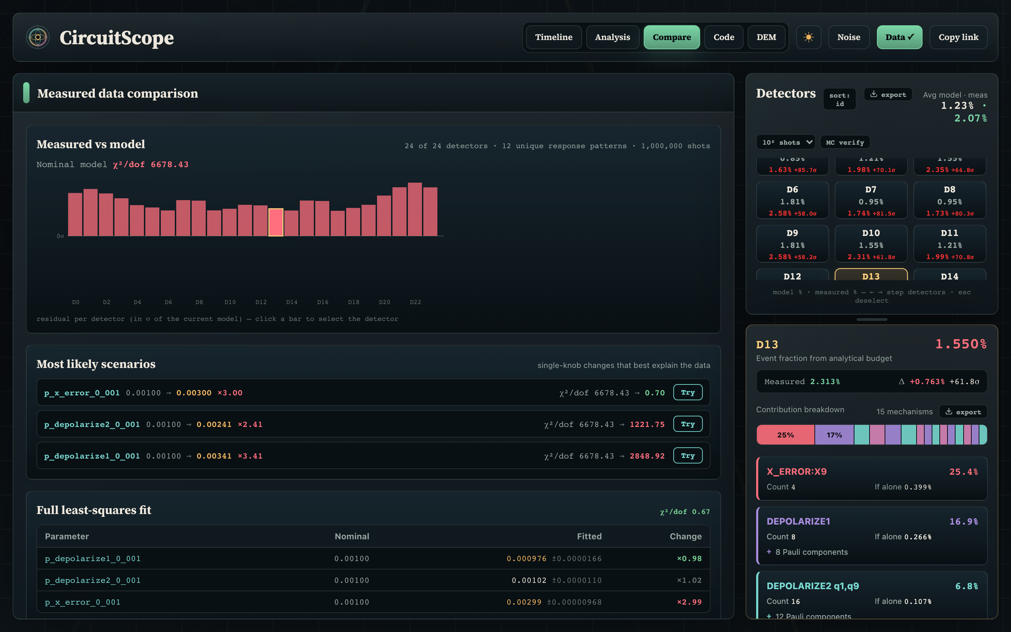Click the 1.550% event fraction

pos(961,344)
